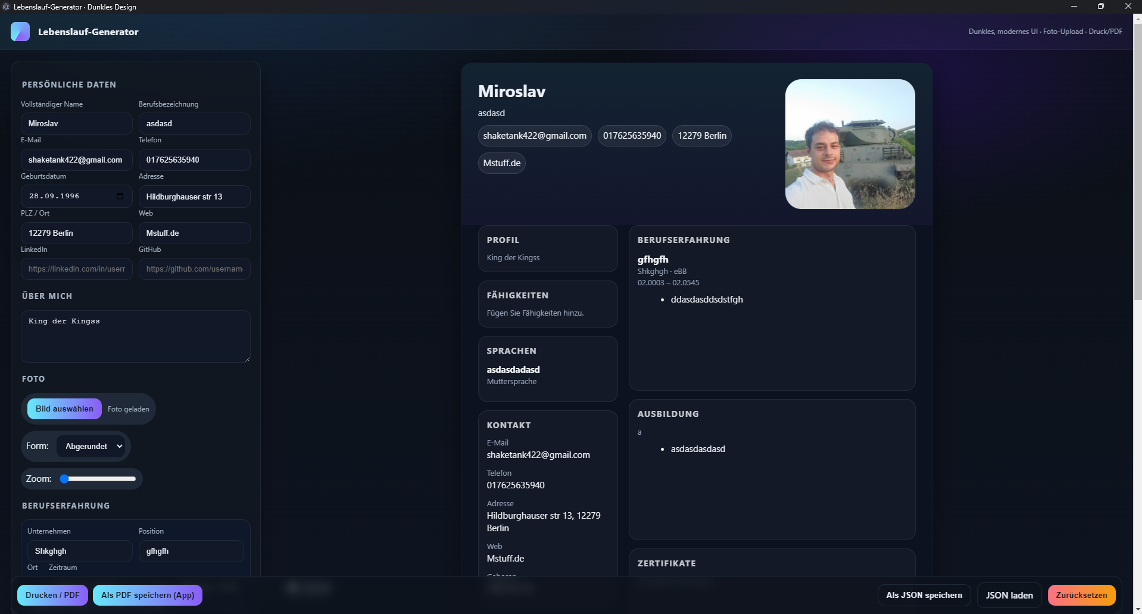Click the Drucken / PDF button

[x=52, y=595]
